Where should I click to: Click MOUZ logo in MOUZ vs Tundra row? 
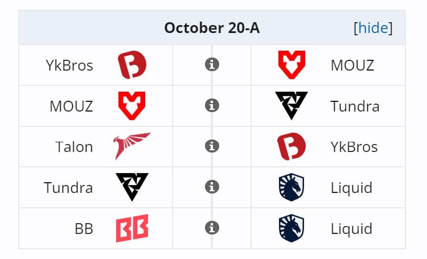point(132,106)
